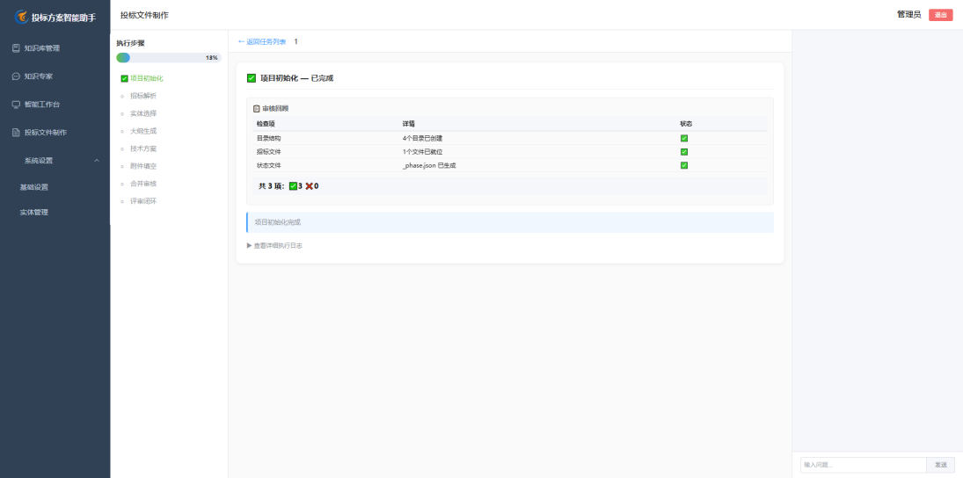
Task: Open the 实体管理 menu item
Action: (33, 213)
